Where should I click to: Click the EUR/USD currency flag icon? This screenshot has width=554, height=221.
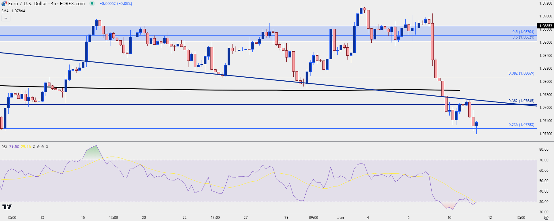point(4,4)
